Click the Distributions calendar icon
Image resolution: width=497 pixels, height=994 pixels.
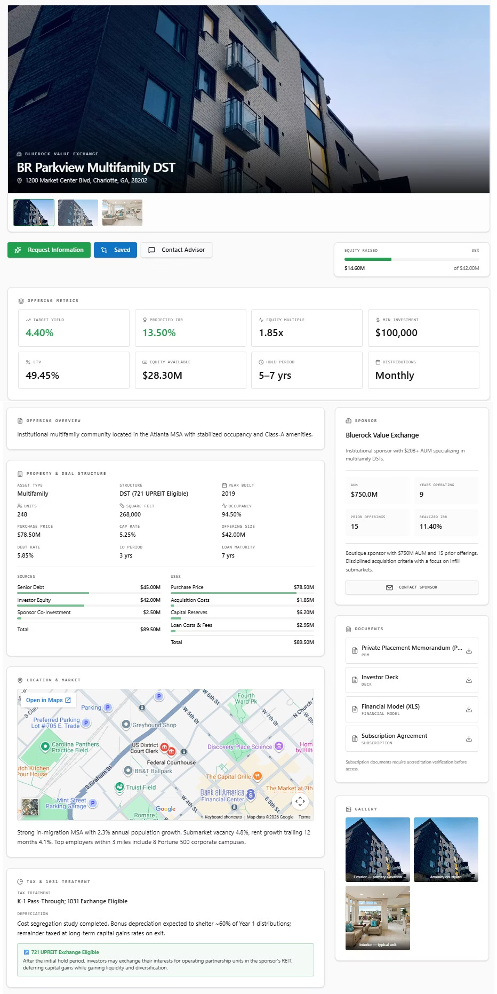coord(378,362)
